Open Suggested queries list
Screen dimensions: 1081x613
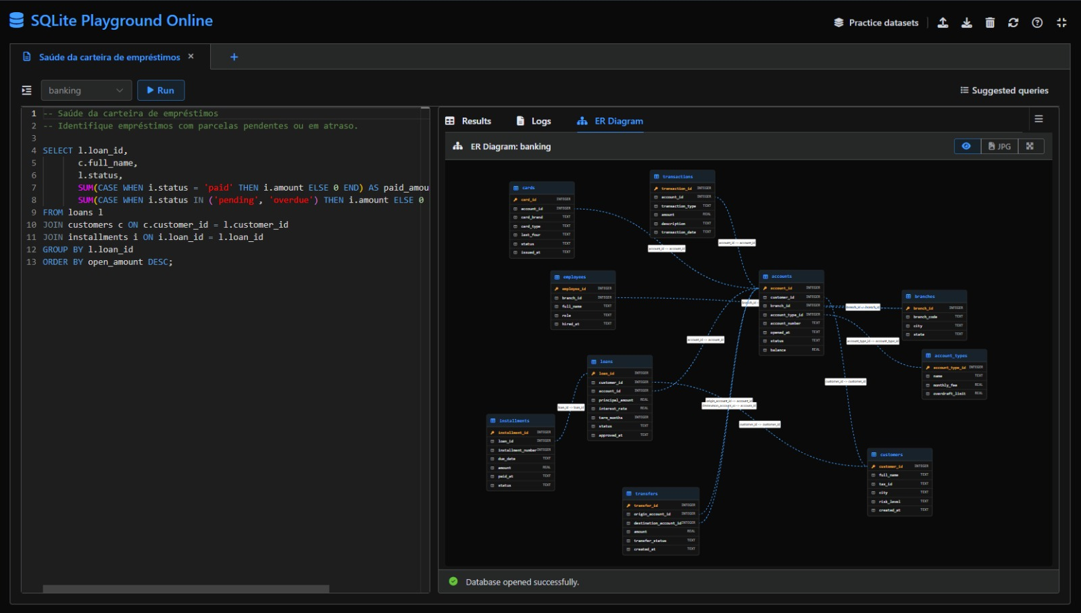(1004, 90)
